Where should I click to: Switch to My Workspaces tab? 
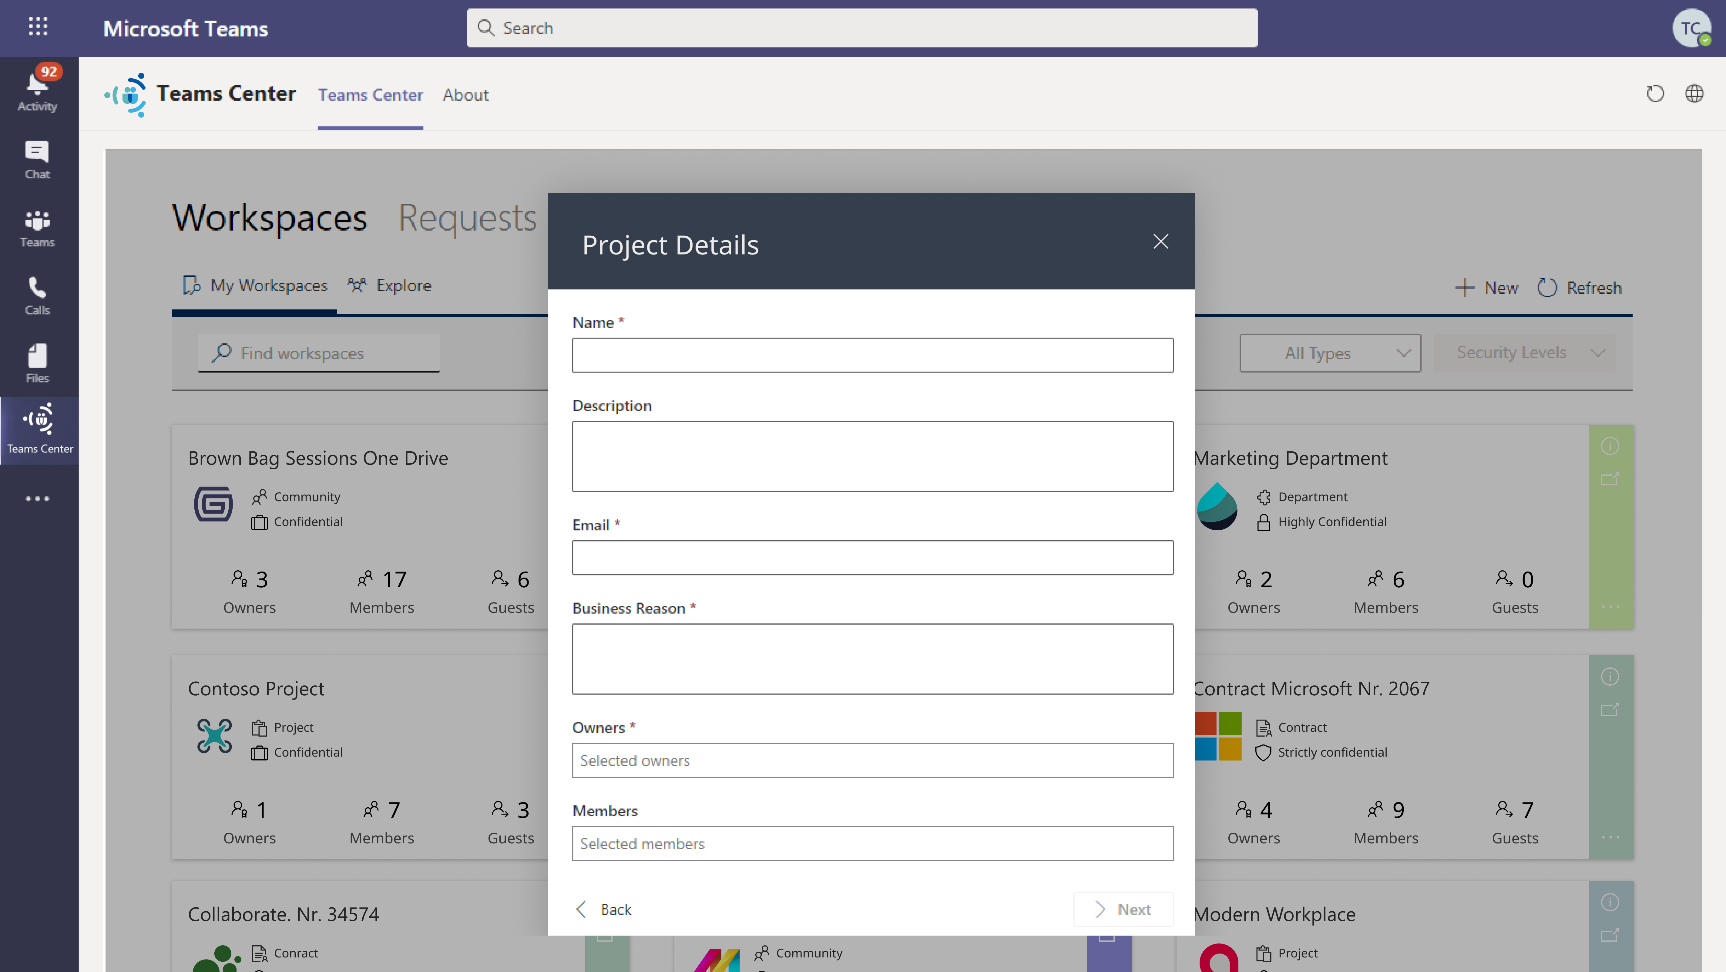pyautogui.click(x=255, y=286)
